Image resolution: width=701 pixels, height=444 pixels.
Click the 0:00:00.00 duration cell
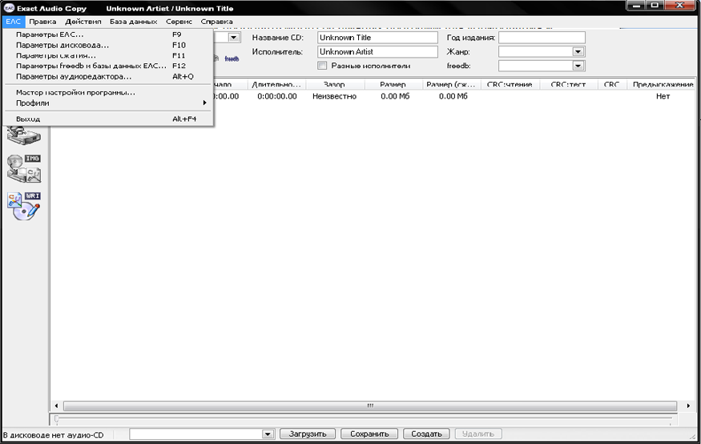(x=277, y=96)
